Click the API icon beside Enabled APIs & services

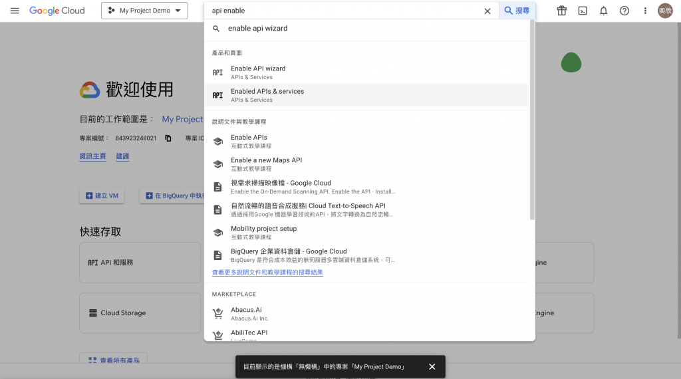pos(217,96)
